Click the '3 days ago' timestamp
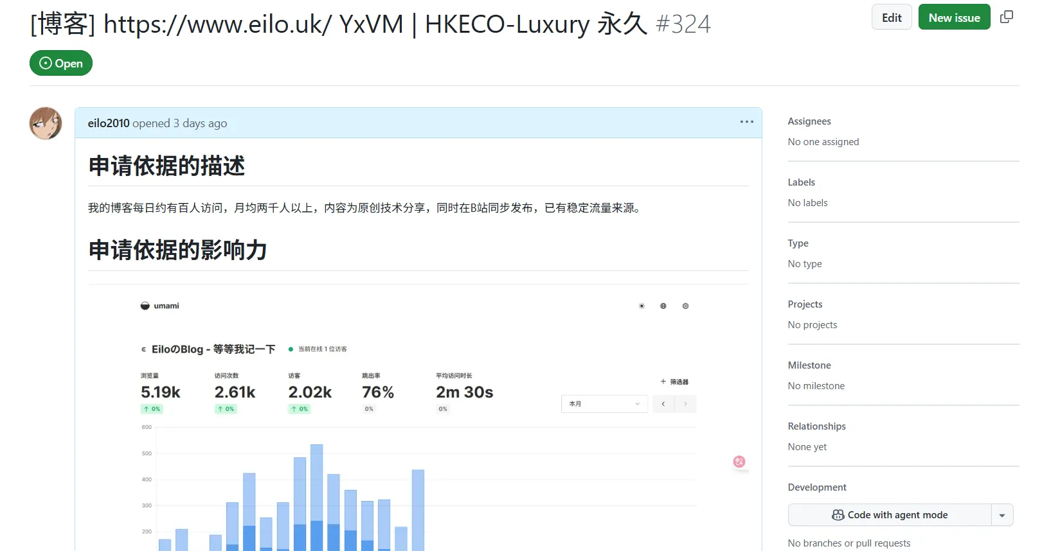 click(x=200, y=123)
